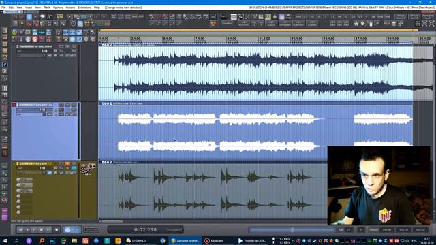The width and height of the screenshot is (436, 245).
Task: Click the Stop button in transport
Action: pyautogui.click(x=41, y=230)
